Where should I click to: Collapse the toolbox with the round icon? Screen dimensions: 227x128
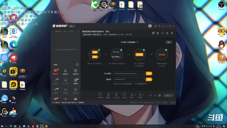[x=77, y=65]
